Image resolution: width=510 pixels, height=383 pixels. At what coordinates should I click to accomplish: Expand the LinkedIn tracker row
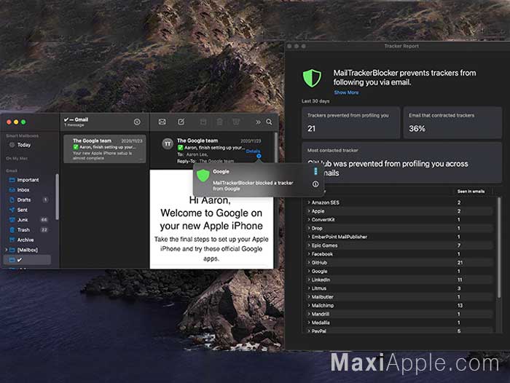(x=309, y=280)
